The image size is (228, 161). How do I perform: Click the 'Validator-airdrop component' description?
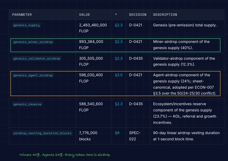coord(184,61)
